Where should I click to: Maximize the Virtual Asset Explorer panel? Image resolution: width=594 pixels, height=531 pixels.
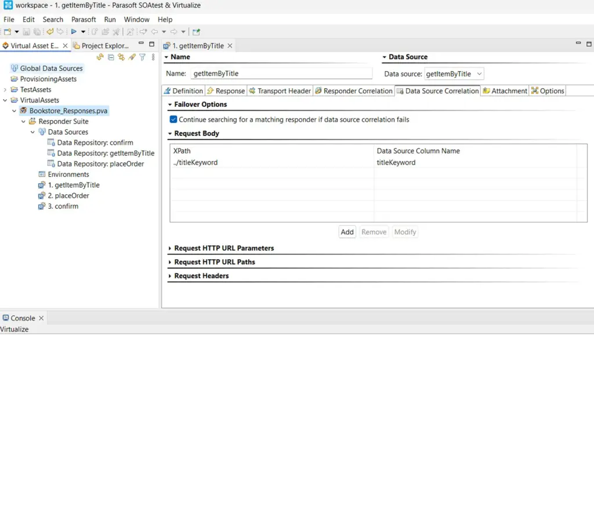tap(151, 44)
